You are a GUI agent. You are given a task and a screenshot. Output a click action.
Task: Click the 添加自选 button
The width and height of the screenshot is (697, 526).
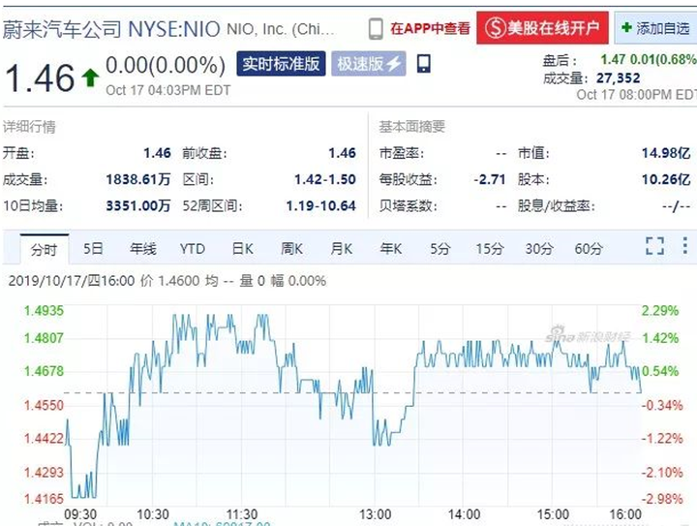coord(656,28)
